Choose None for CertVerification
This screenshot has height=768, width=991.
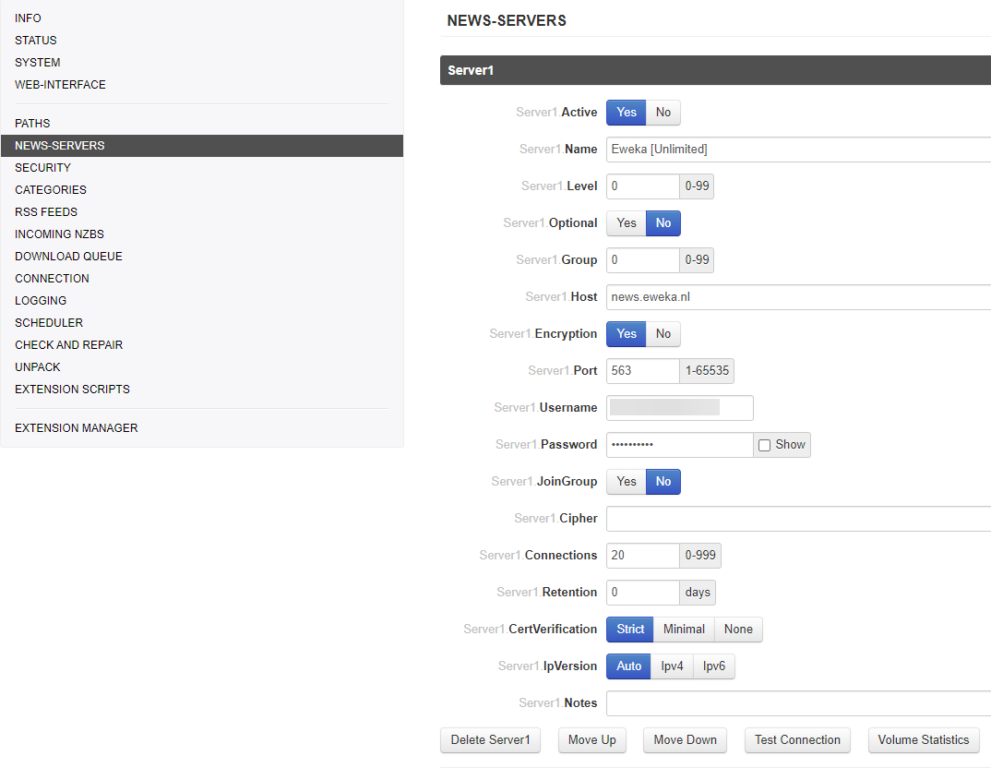738,630
